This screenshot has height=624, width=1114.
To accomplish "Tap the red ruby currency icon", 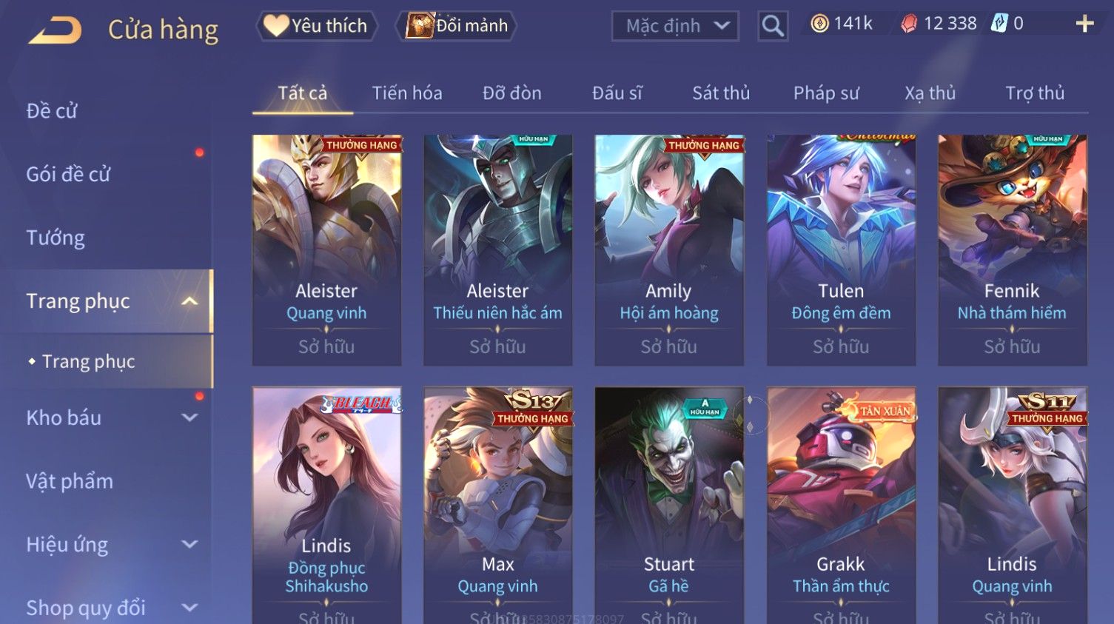I will (909, 24).
